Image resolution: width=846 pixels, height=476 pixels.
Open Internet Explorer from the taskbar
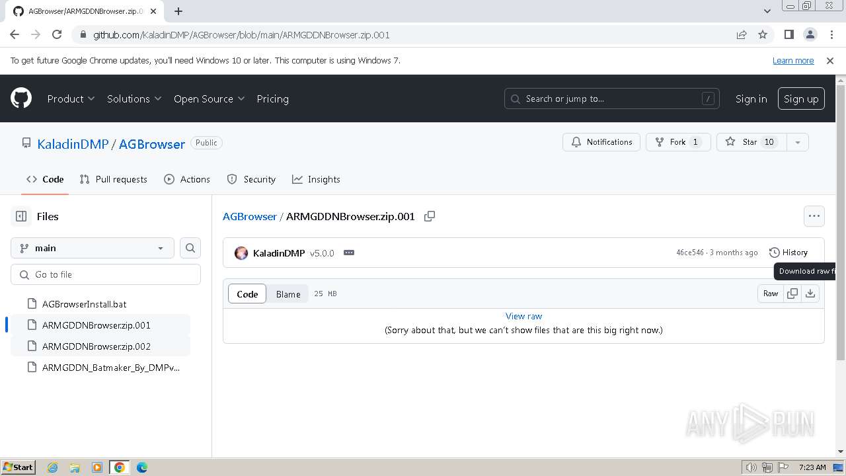coord(52,467)
